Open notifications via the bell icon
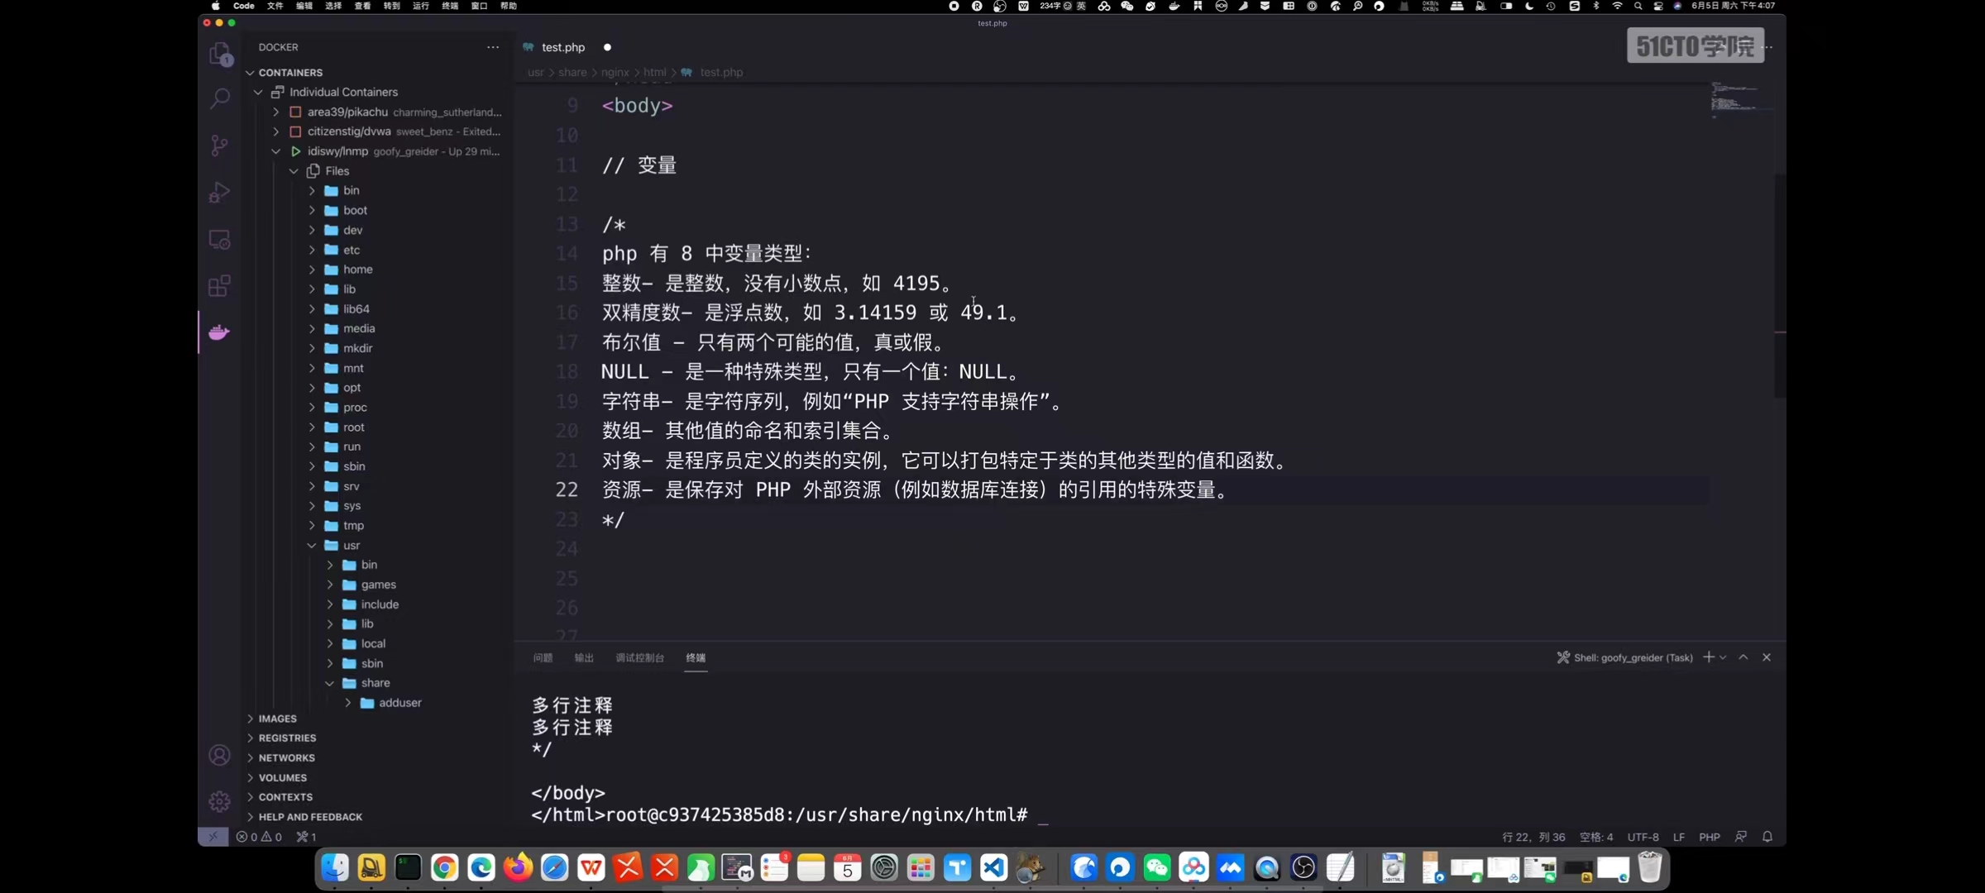This screenshot has height=893, width=1985. (1768, 837)
